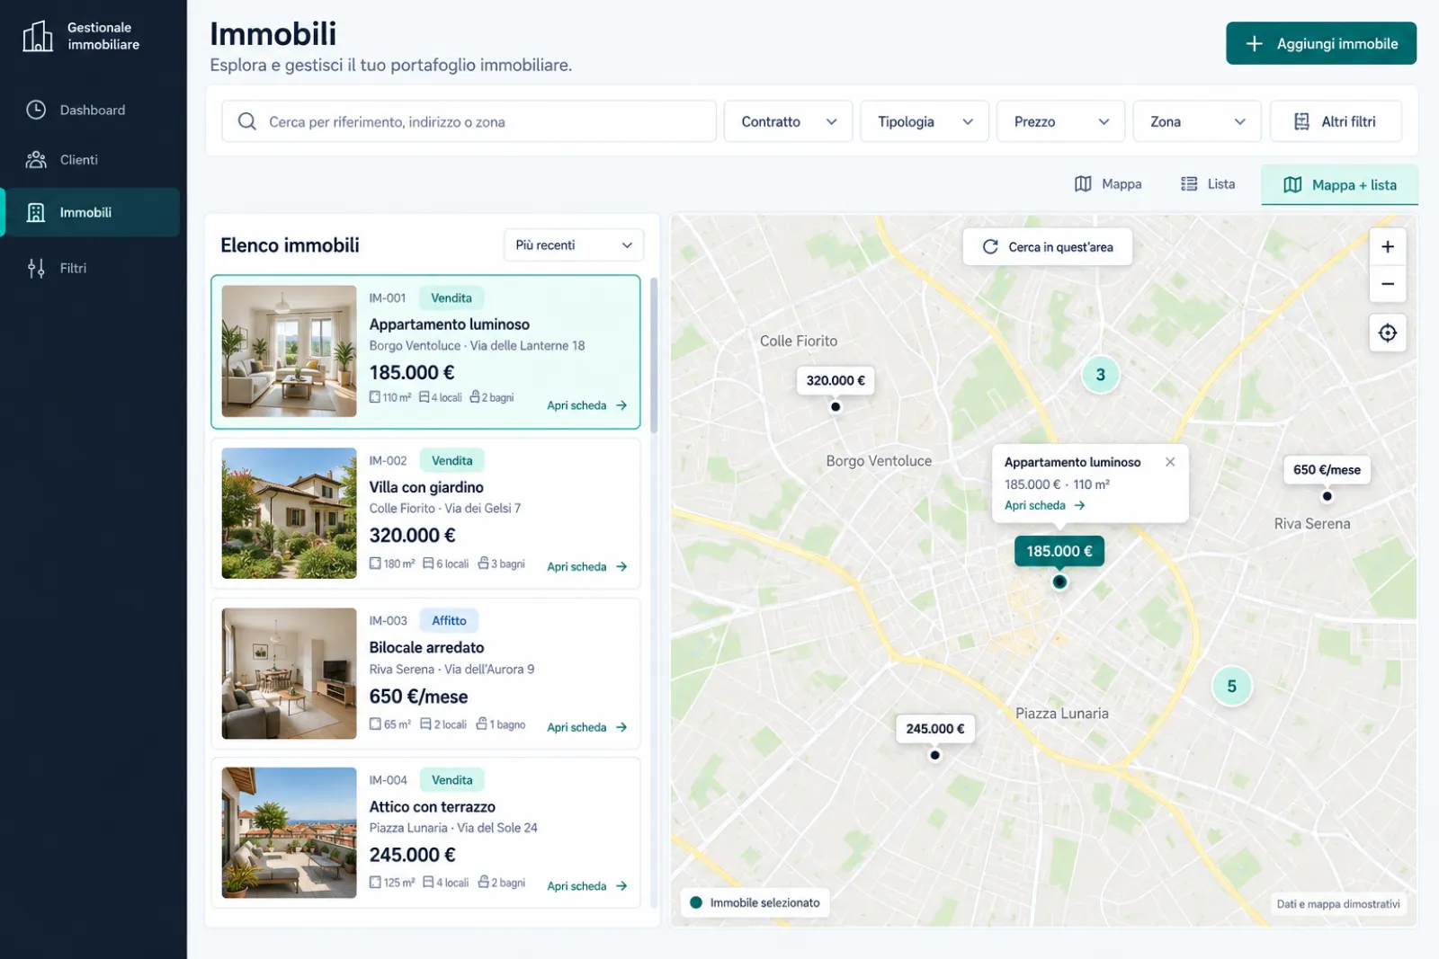This screenshot has height=959, width=1439.
Task: Switch to the Lista view tab
Action: (x=1208, y=184)
